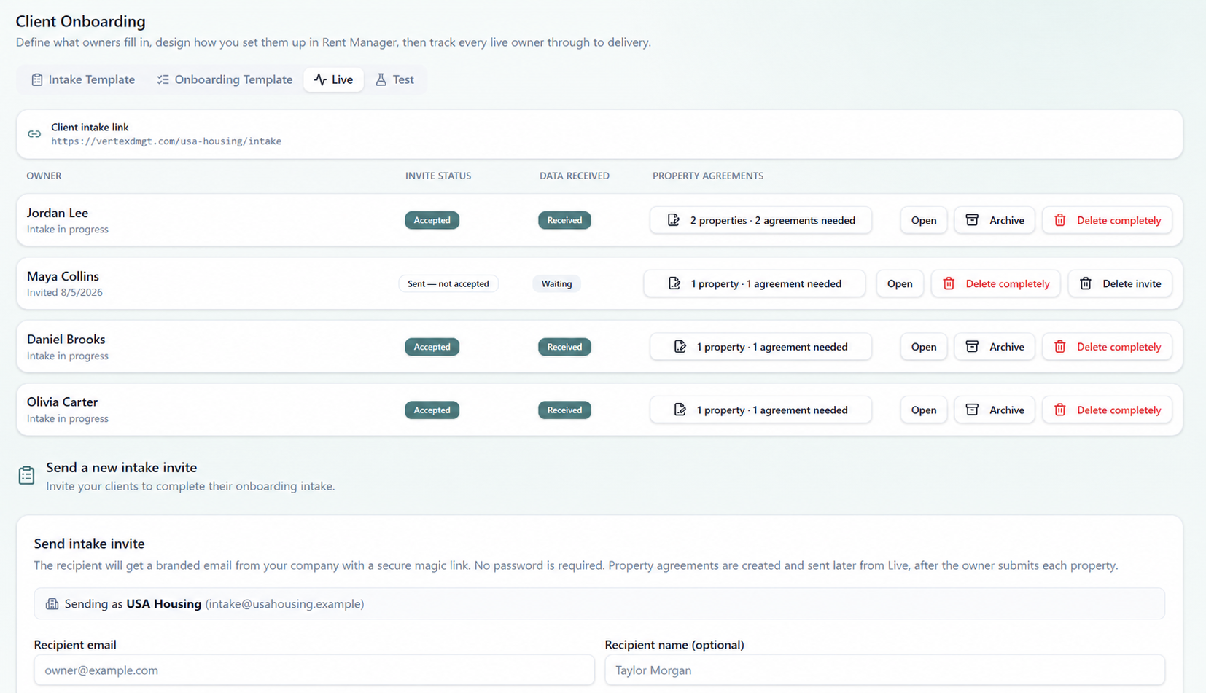The image size is (1206, 693).
Task: Click archive box icon in Jordan Lee's row
Action: (x=972, y=220)
